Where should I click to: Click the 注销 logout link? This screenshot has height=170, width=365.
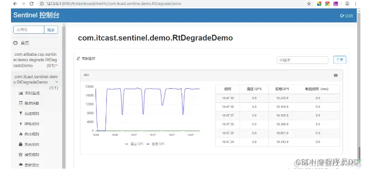(349, 16)
